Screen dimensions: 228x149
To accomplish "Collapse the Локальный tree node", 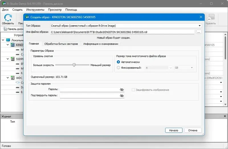I will [3, 40].
